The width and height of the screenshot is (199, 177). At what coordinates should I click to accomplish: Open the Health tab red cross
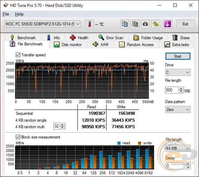click(x=79, y=38)
